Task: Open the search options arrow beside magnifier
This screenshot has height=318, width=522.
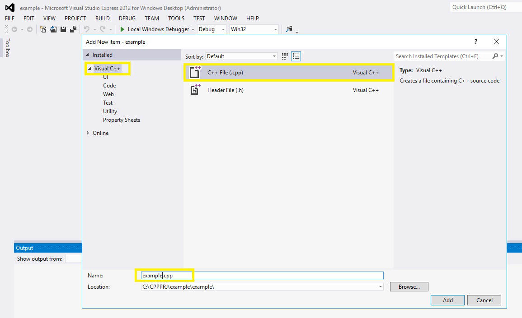Action: 501,56
